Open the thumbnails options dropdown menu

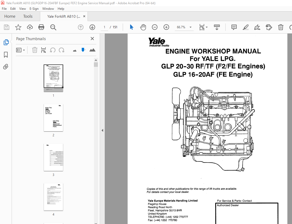click(20, 50)
